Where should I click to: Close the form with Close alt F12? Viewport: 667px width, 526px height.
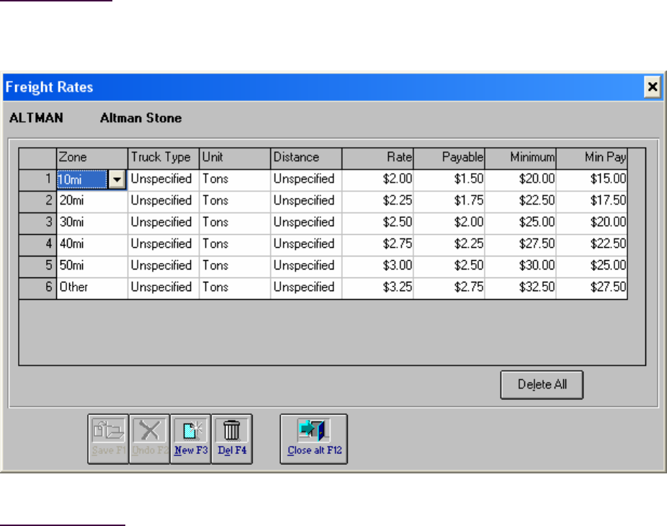click(313, 439)
